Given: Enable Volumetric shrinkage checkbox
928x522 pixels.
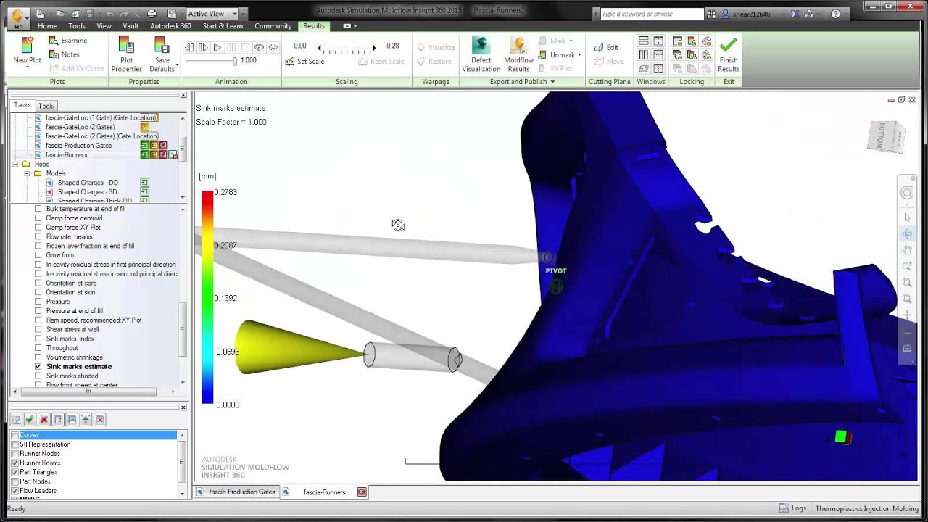Looking at the screenshot, I should tap(38, 357).
